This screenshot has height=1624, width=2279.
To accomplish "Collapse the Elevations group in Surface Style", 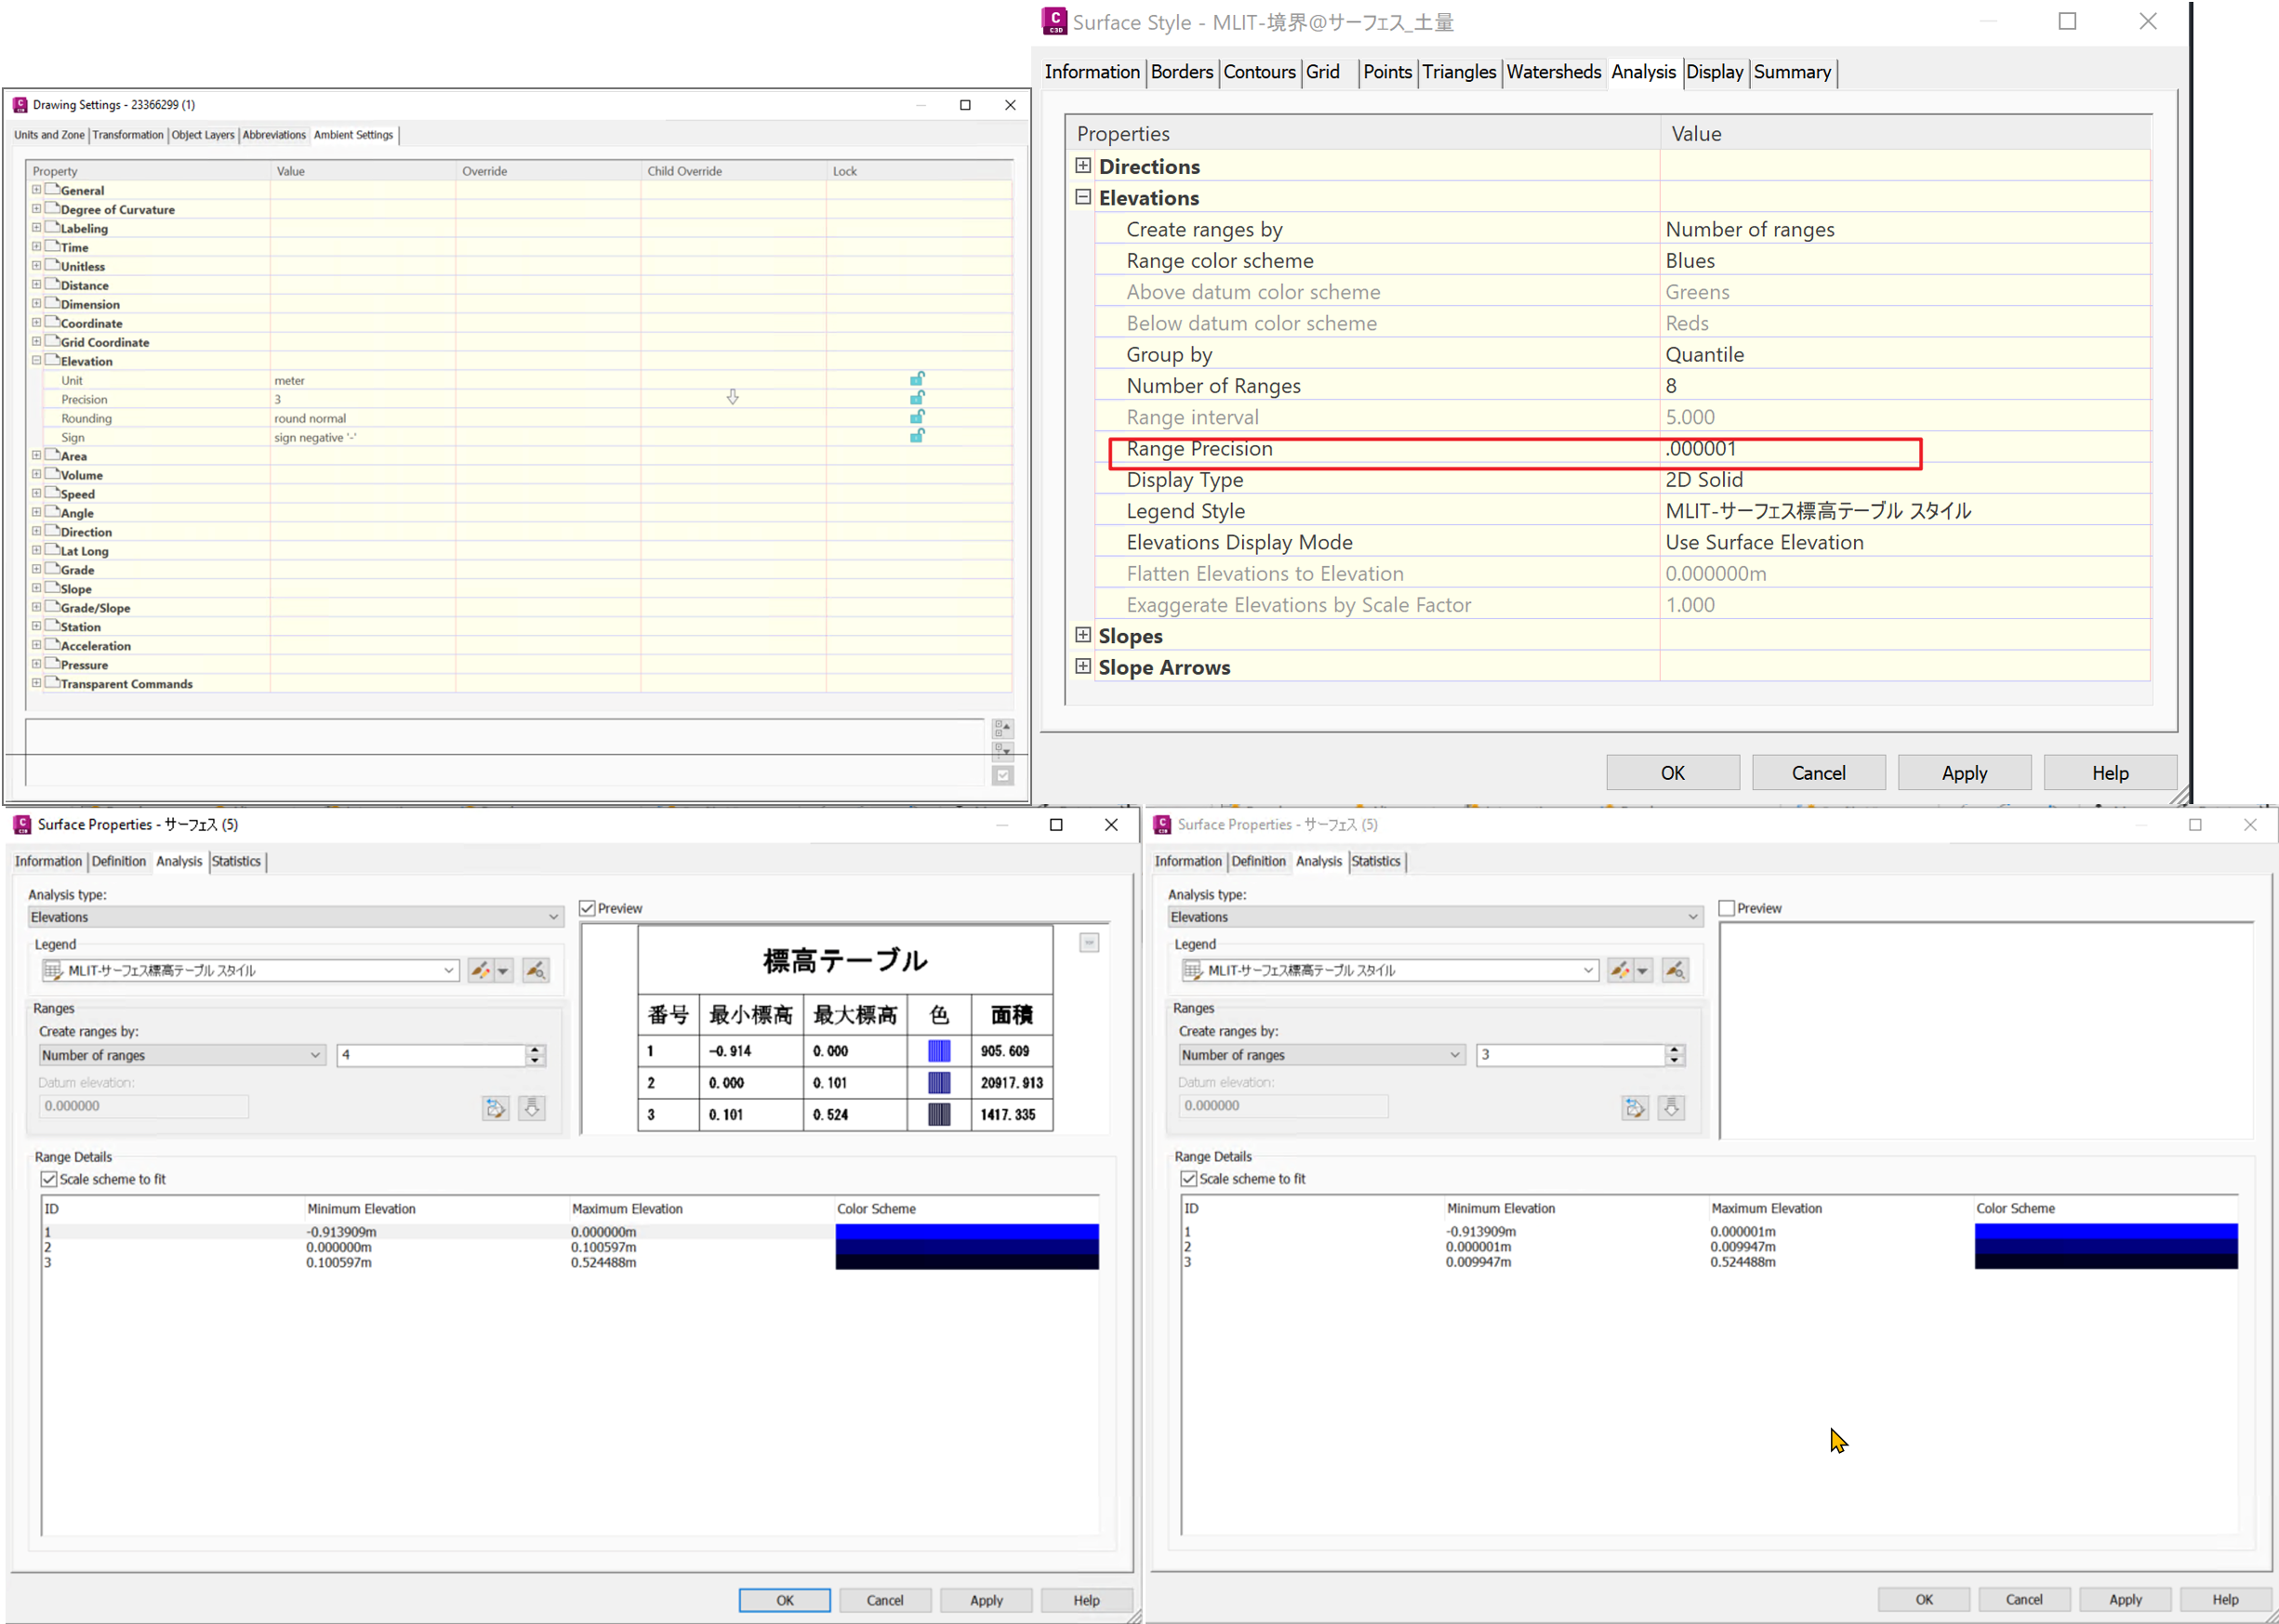I will click(x=1083, y=197).
